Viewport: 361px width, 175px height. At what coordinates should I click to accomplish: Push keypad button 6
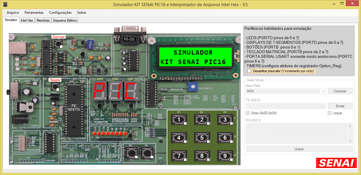point(225,138)
